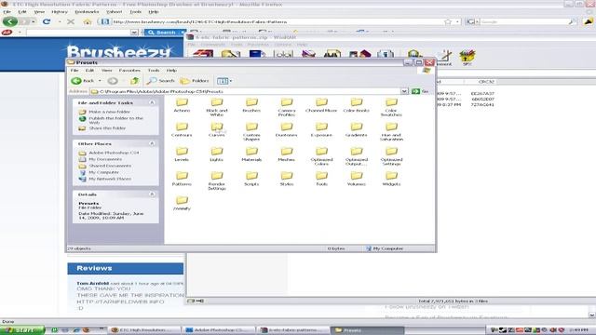Open the Camera Profiles folder
This screenshot has width=596, height=335.
(x=287, y=107)
